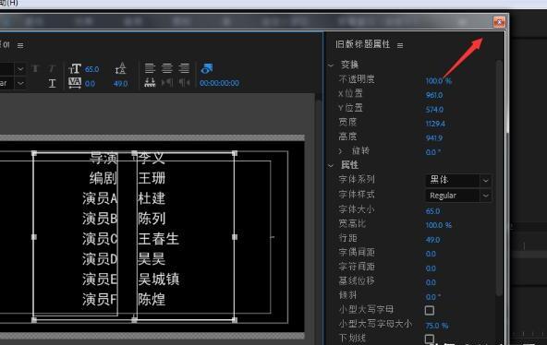Click 演员D label in title canvas
Screen dimensions: 547x345
100,259
